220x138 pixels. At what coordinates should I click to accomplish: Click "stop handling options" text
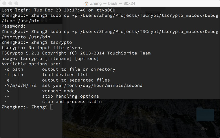point(71,96)
